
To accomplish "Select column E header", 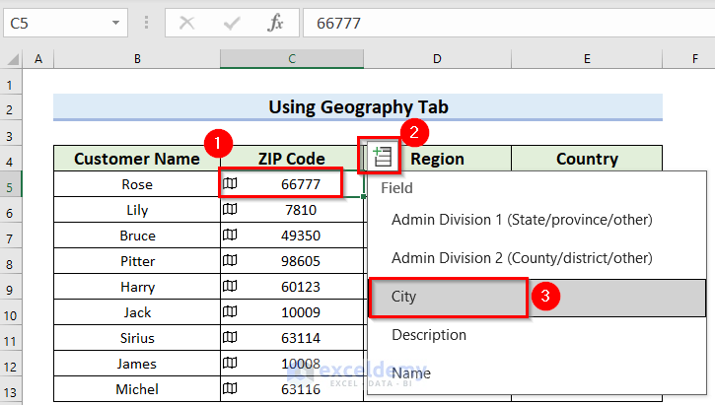I will (587, 59).
